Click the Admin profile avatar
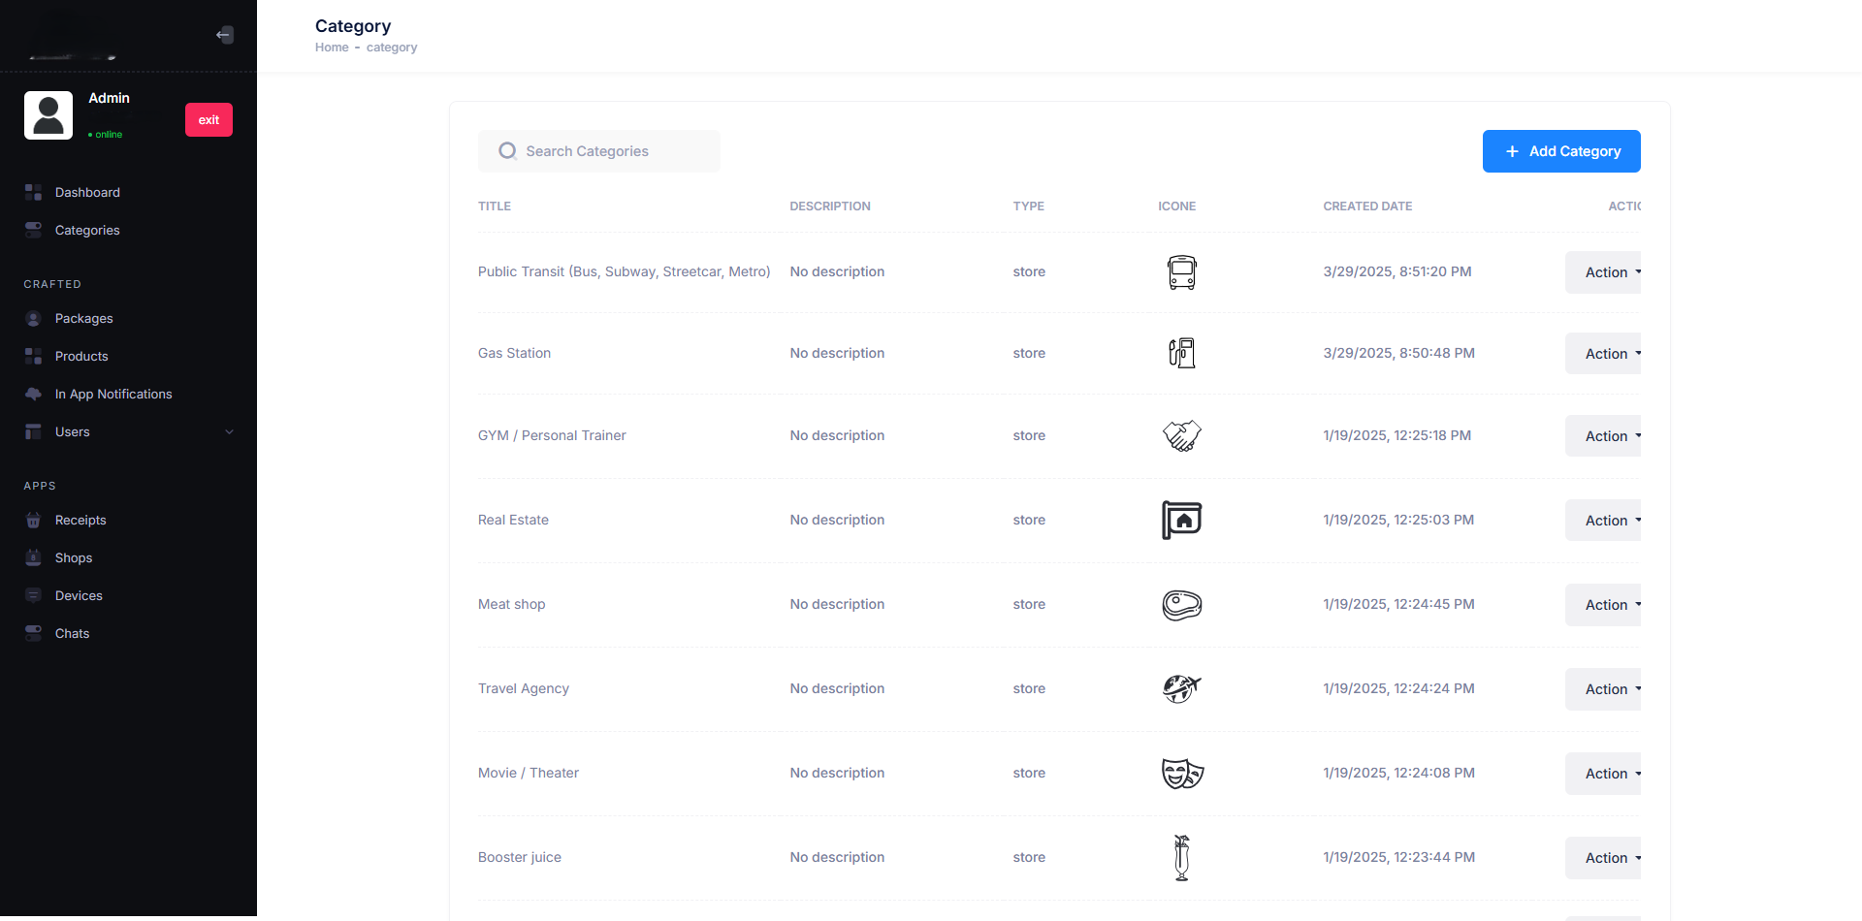 [48, 115]
